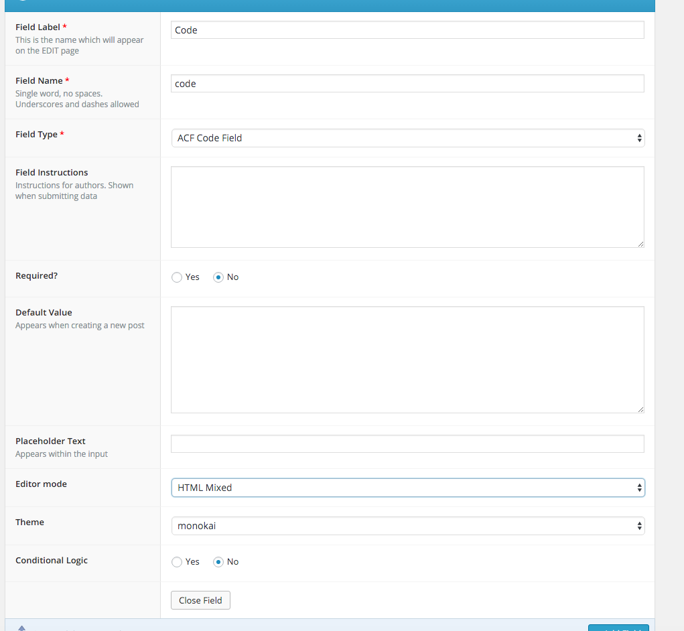
Task: Click the resize handle of Default Value textarea
Action: (640, 409)
